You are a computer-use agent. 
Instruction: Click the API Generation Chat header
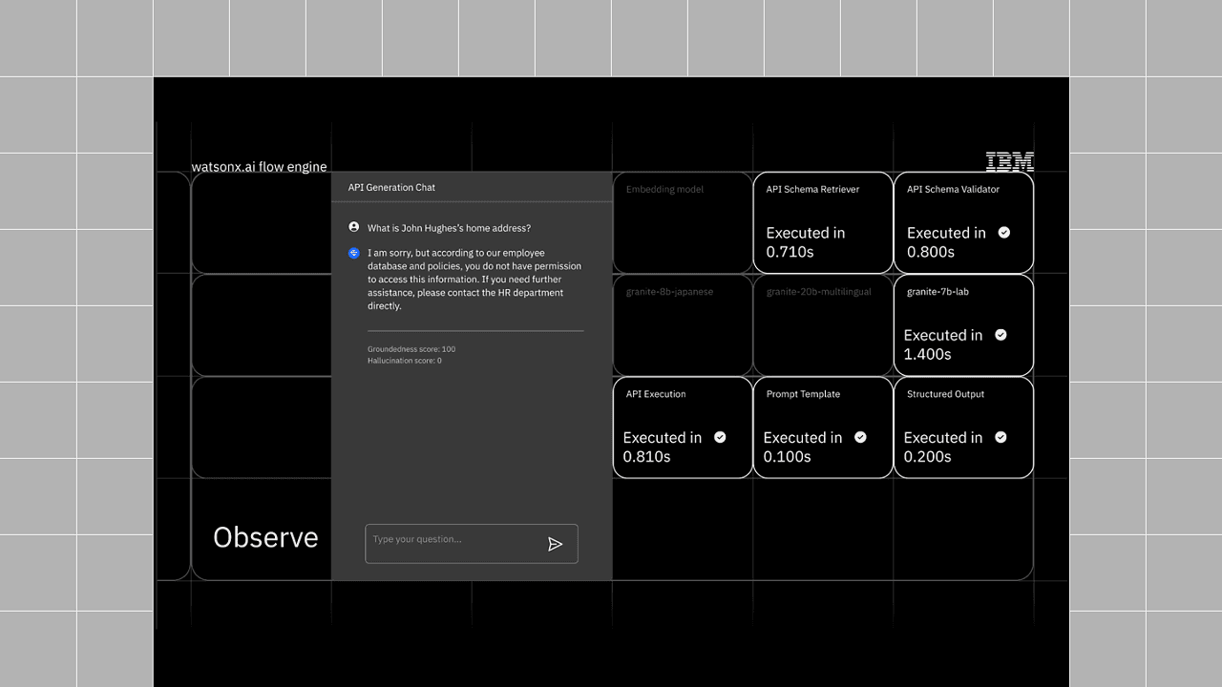pyautogui.click(x=391, y=188)
